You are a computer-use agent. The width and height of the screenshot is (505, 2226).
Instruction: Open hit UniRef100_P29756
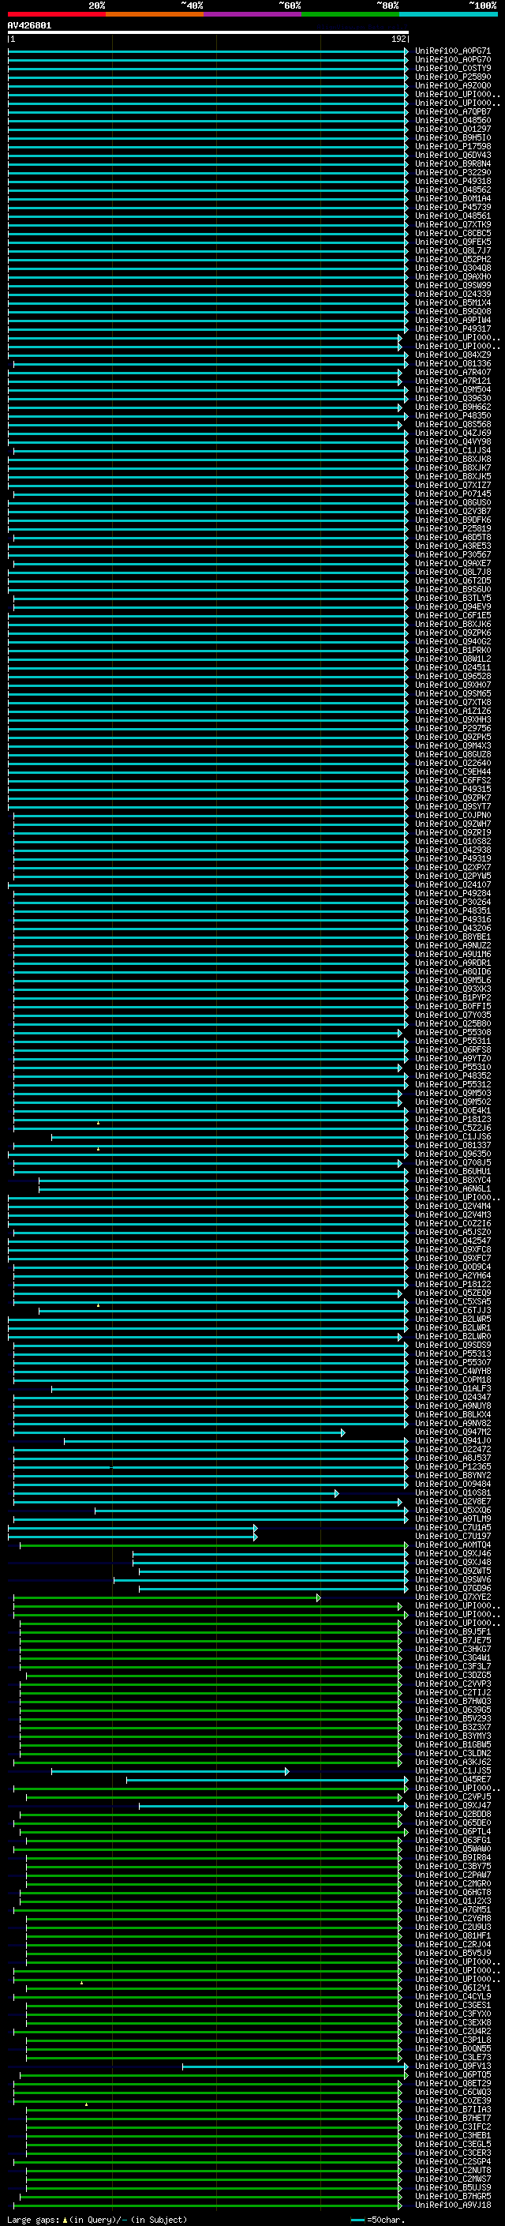coord(453,729)
